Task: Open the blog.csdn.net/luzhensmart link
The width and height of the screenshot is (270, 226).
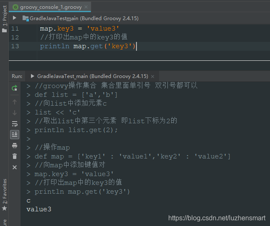Action: tap(217, 218)
